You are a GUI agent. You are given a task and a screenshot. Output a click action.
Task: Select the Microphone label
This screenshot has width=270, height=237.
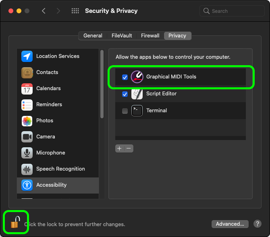(51, 153)
